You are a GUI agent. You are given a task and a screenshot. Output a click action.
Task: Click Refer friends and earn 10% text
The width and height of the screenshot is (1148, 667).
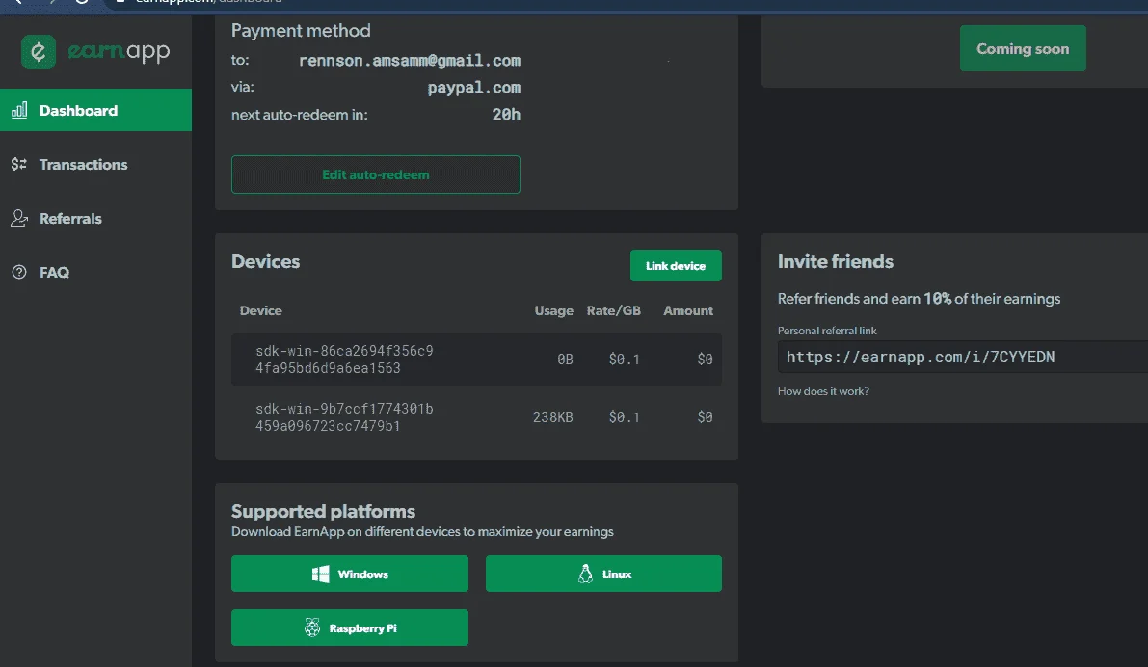[919, 298]
